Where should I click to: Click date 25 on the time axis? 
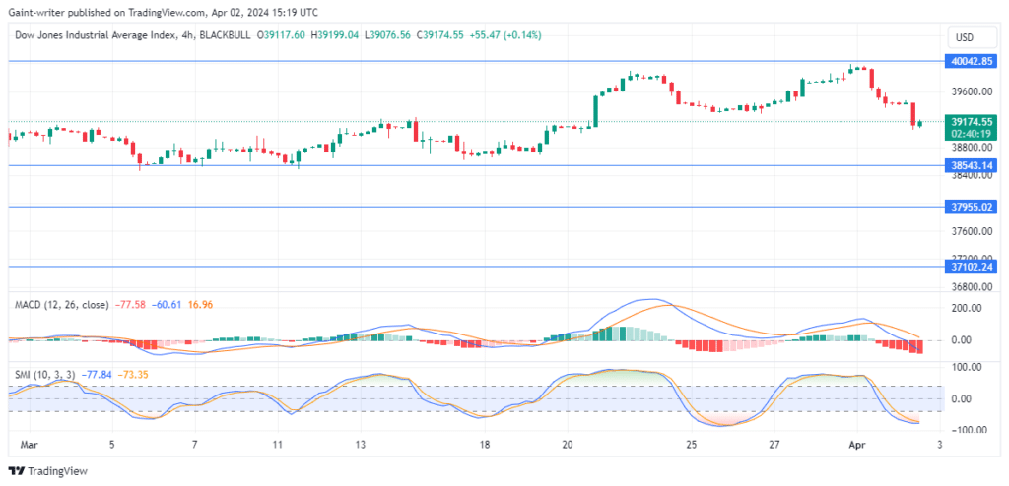coord(691,445)
